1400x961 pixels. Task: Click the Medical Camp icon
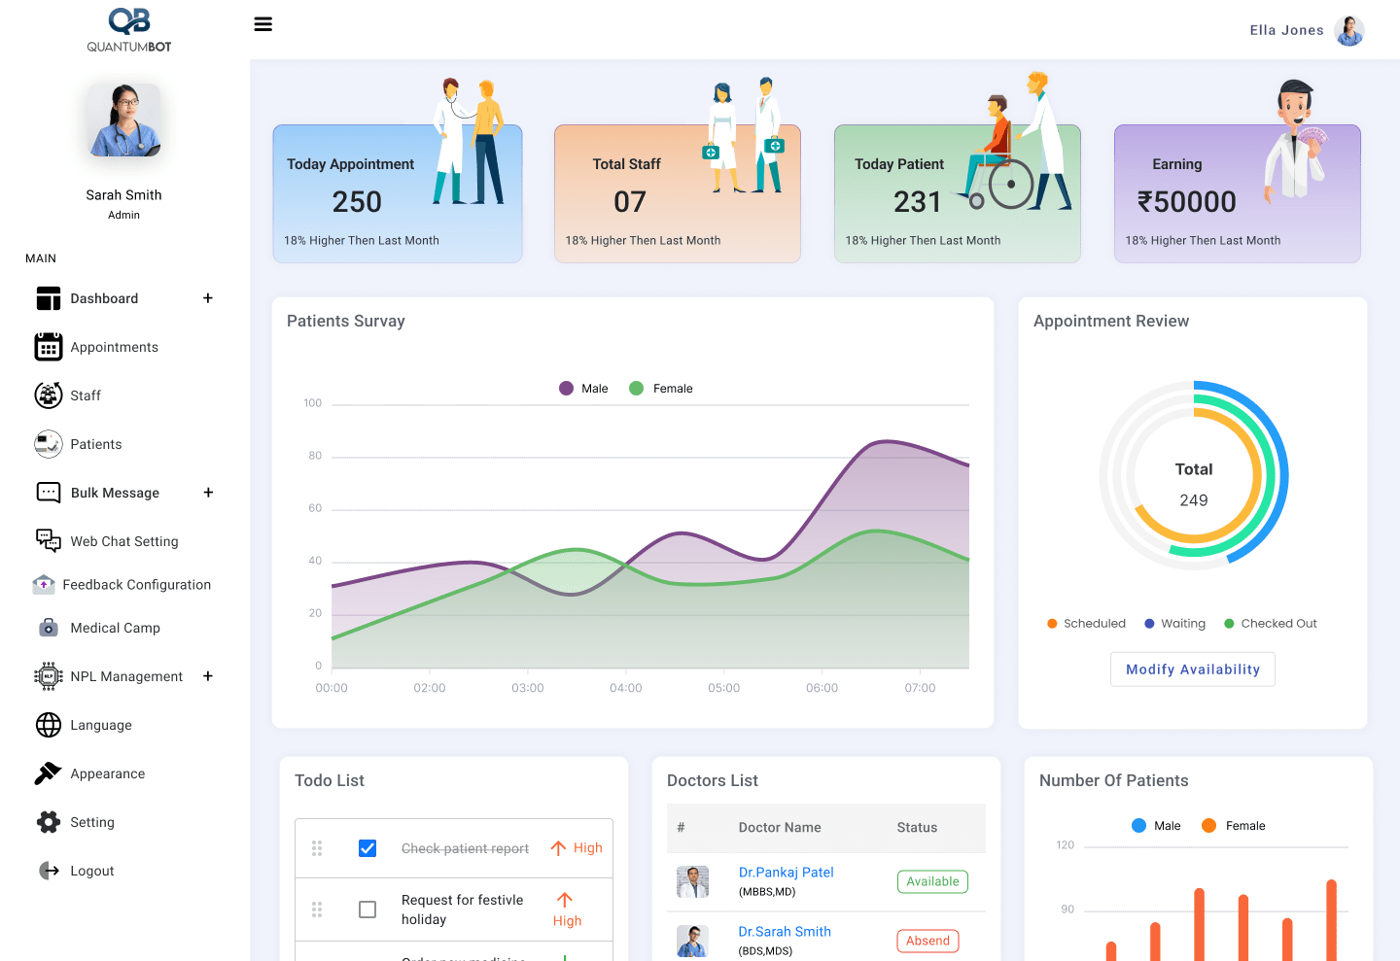pyautogui.click(x=49, y=628)
